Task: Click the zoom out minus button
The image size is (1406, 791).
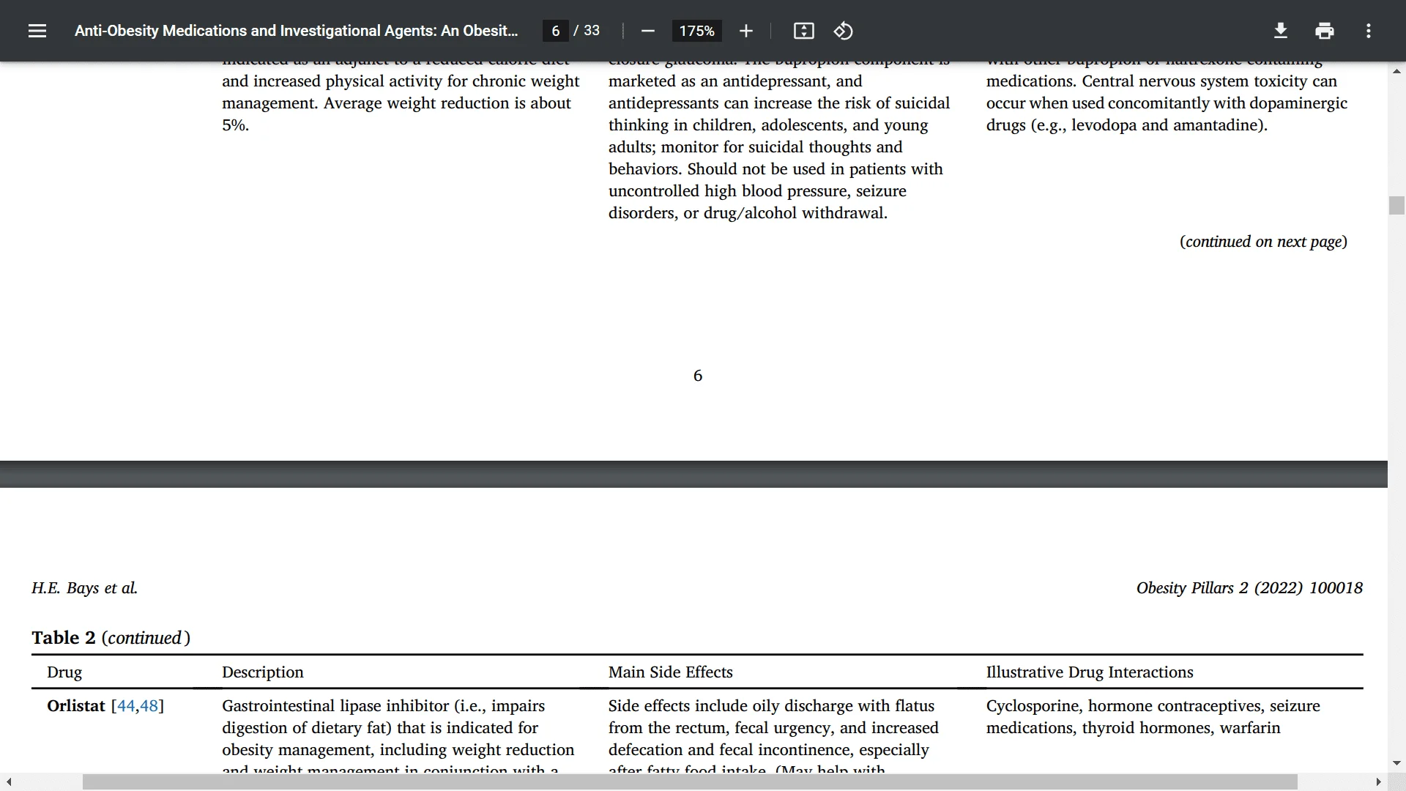Action: 647,31
